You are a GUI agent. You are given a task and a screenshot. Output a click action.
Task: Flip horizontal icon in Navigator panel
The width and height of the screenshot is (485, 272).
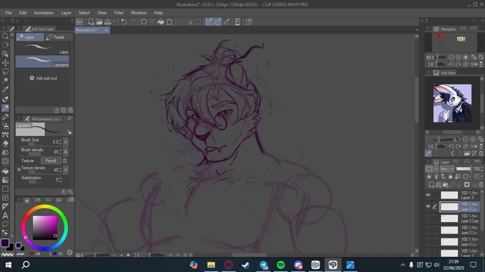coord(474,64)
